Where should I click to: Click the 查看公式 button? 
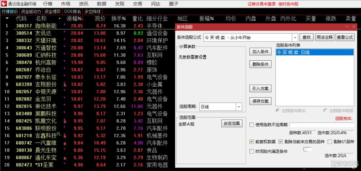click(x=345, y=37)
